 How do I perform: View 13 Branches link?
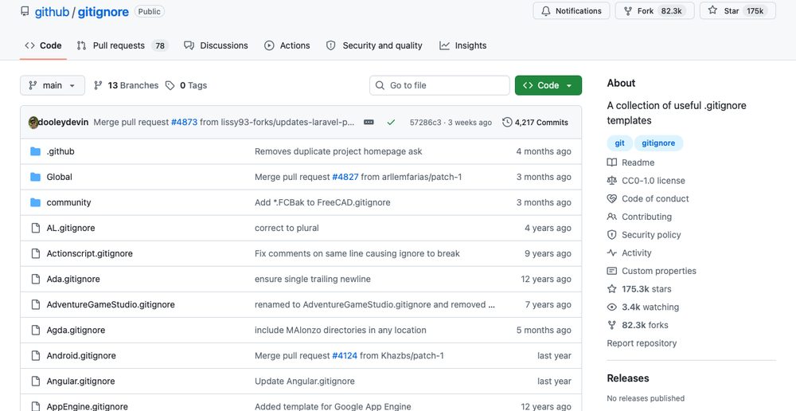click(x=127, y=85)
